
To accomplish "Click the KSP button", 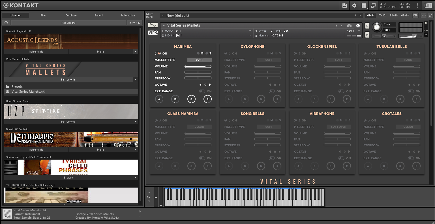I will 415,16.
